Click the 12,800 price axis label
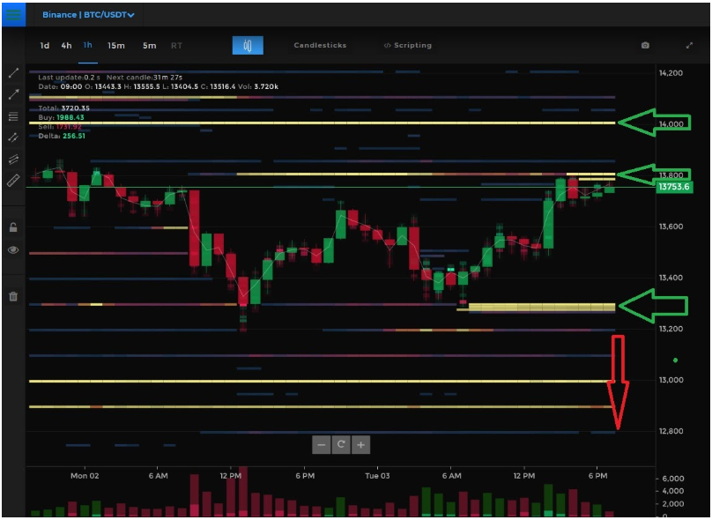 click(671, 431)
